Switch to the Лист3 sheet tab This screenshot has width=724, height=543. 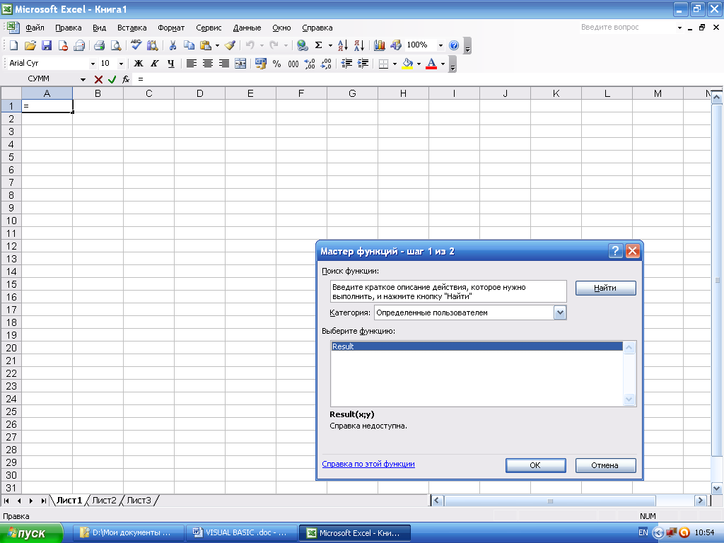pos(139,500)
